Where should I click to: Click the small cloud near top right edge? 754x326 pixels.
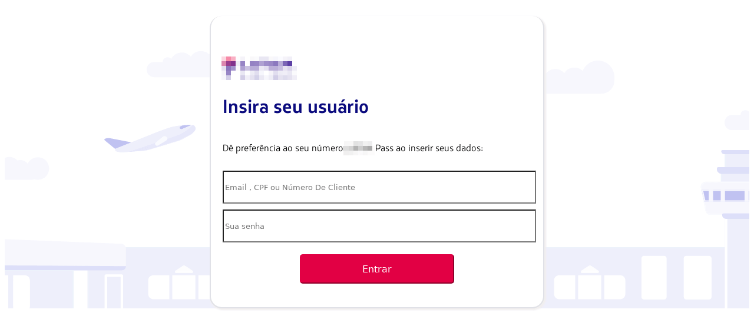(737, 122)
